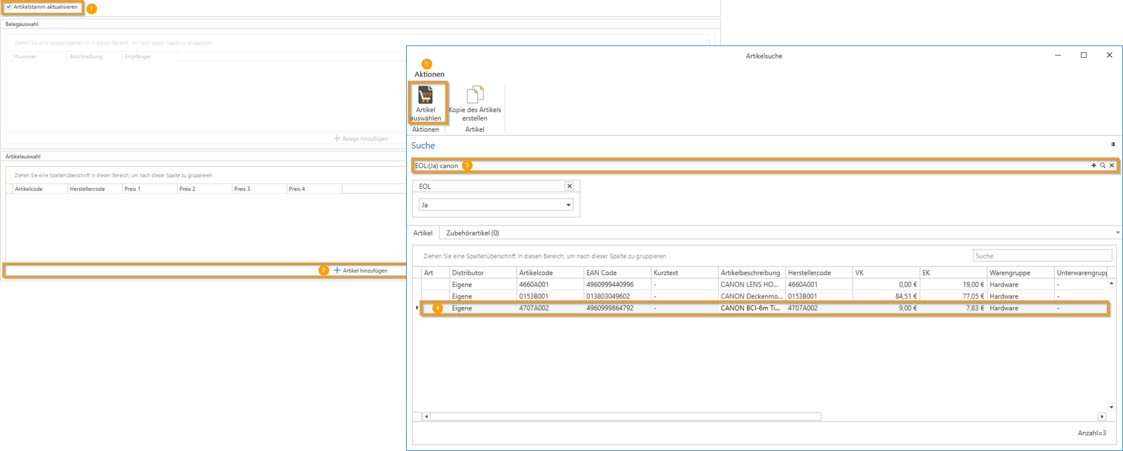Expand the tab overflow arrow at right

point(1117,233)
